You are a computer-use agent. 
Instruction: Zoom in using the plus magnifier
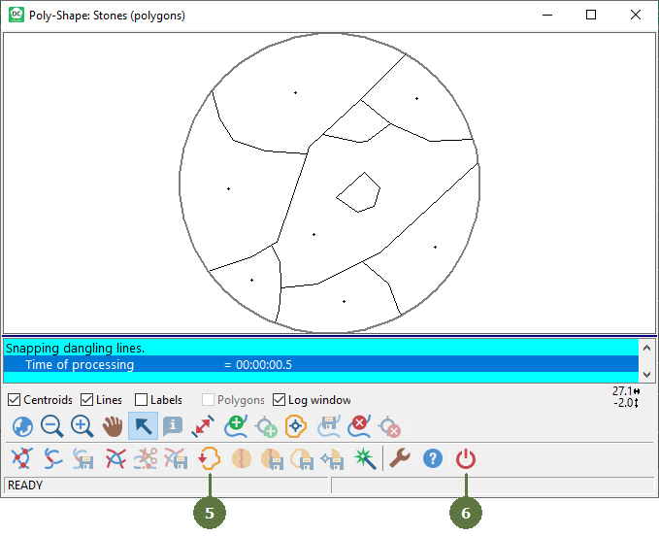click(x=82, y=426)
